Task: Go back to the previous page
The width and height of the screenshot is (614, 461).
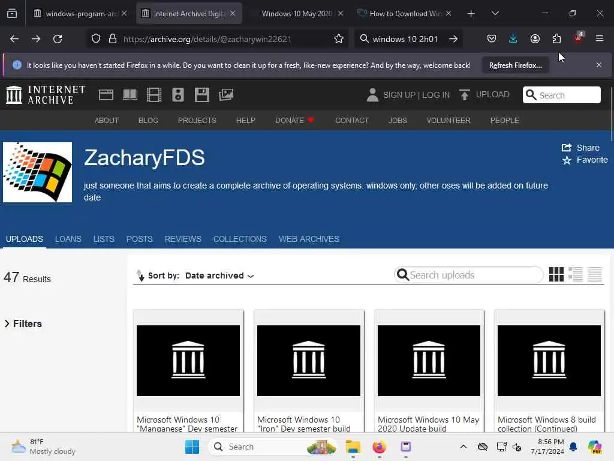Action: [x=14, y=39]
